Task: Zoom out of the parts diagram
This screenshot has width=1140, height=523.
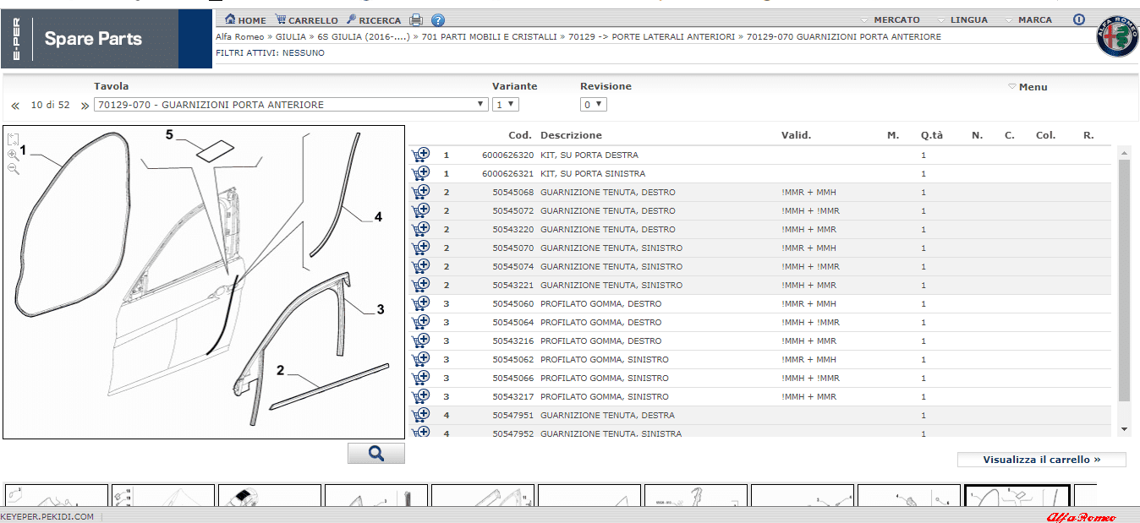Action: tap(13, 169)
